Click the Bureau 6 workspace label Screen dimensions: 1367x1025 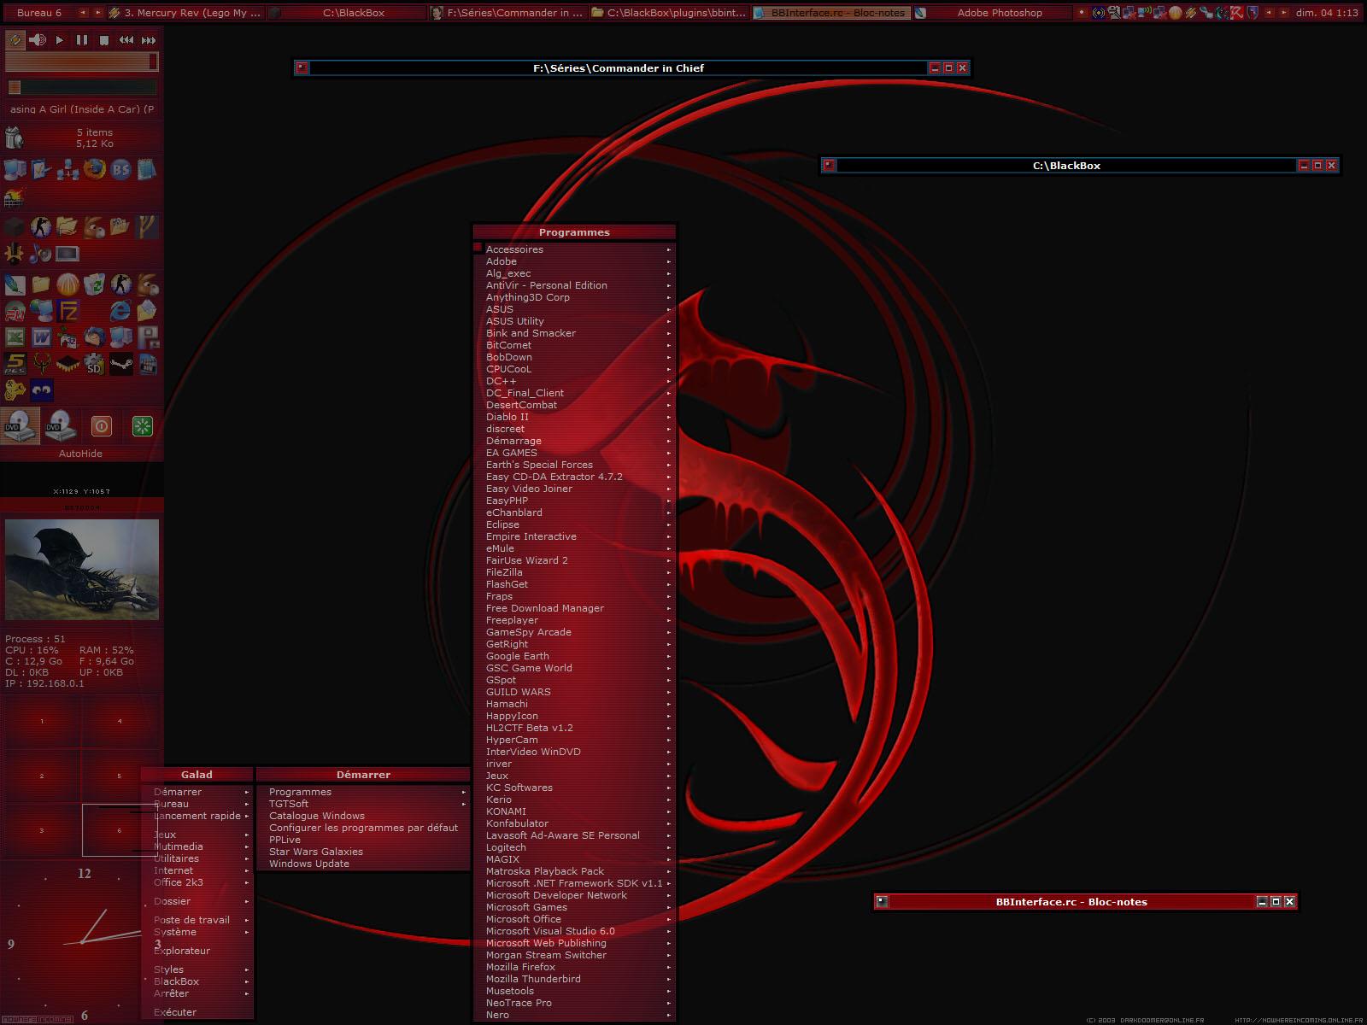click(39, 13)
